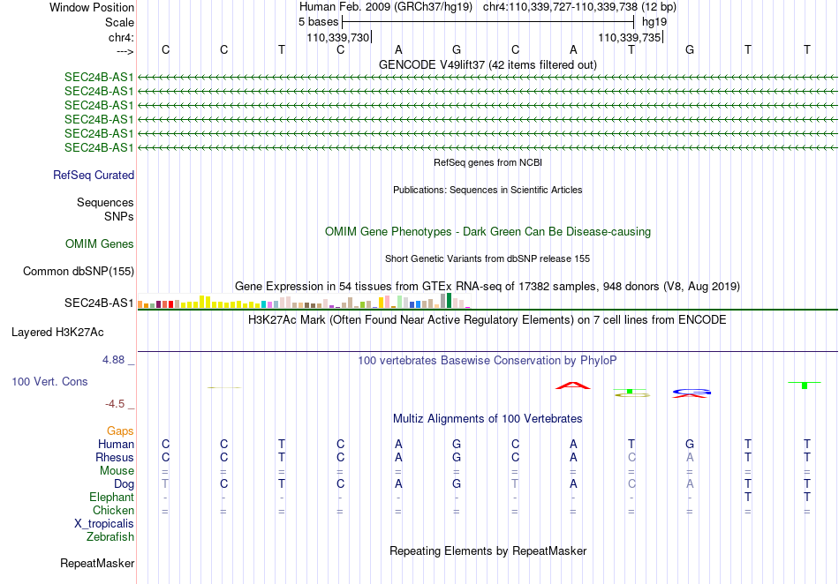
Task: Click the greyed-out A in the Rhesus row
Action: click(x=690, y=457)
